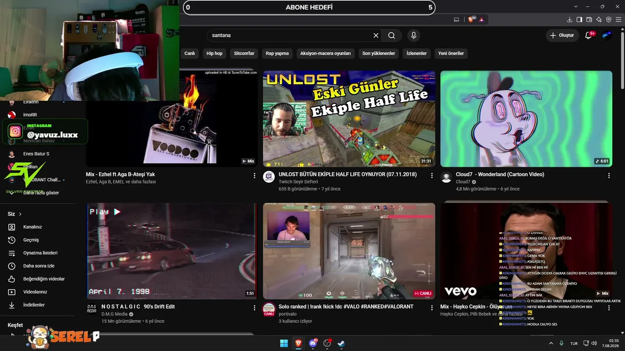Open Discord from the taskbar
This screenshot has height=351, width=625.
pyautogui.click(x=313, y=343)
